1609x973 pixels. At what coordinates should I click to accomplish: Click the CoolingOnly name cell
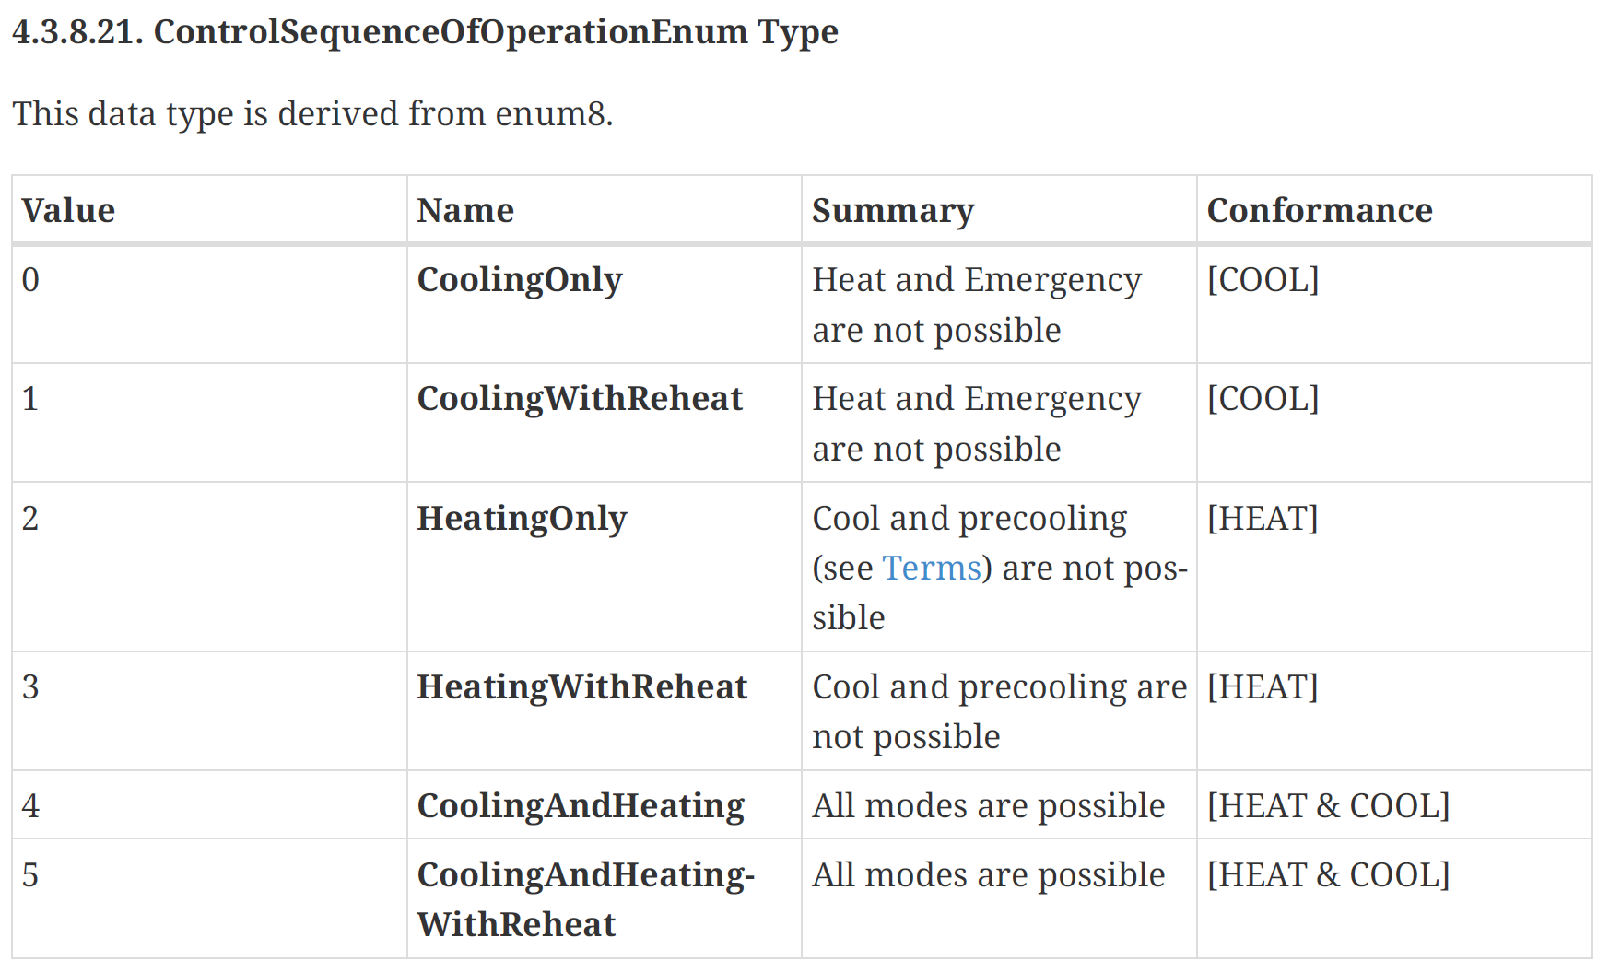click(519, 280)
